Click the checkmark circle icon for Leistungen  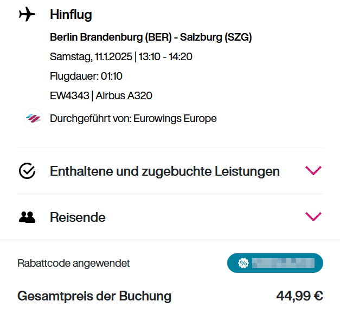coord(27,171)
